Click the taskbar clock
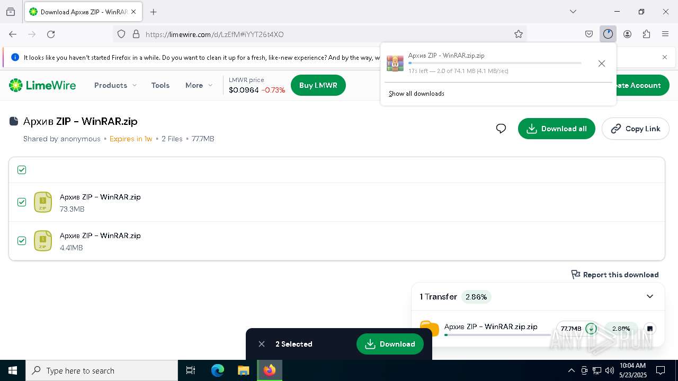Screen dimensions: 678x381 632,370
